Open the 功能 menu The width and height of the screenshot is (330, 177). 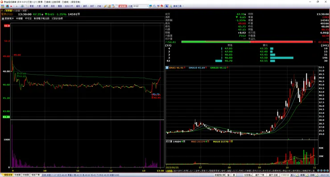[x=99, y=6]
